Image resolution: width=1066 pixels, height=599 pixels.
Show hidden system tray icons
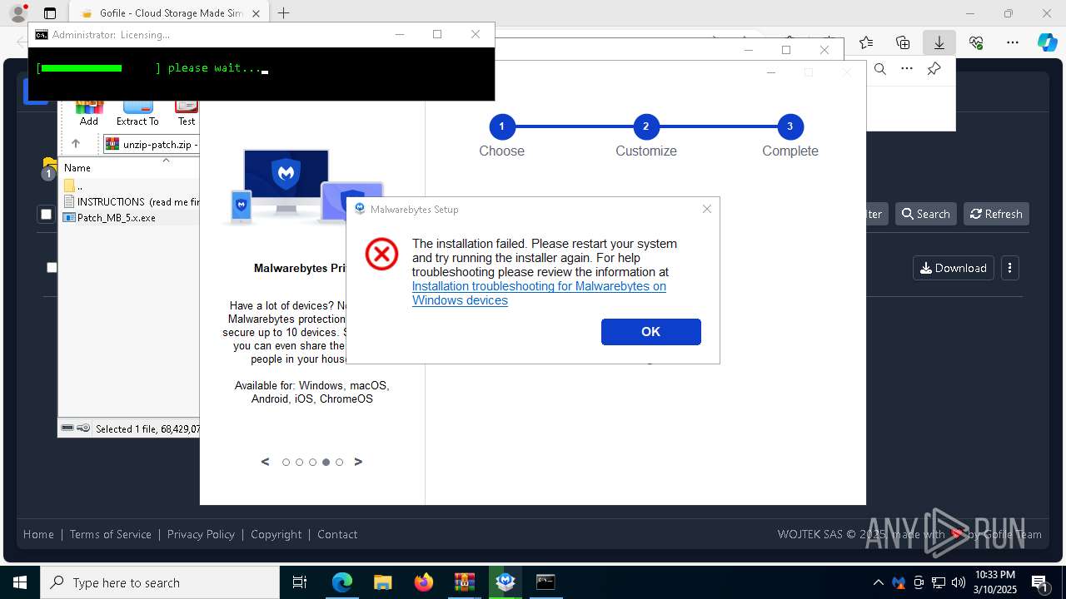(x=879, y=582)
